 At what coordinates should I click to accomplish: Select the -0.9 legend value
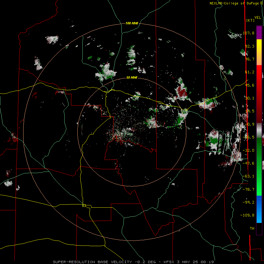(x=250, y=124)
